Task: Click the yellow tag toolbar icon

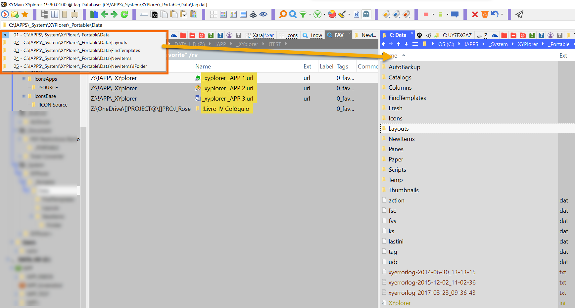Action: (386, 14)
